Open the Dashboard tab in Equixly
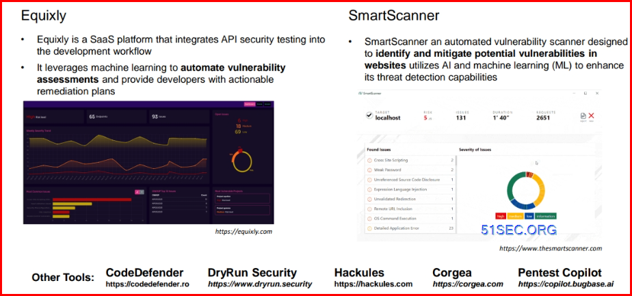Image resolution: width=632 pixels, height=296 pixels. click(x=250, y=104)
